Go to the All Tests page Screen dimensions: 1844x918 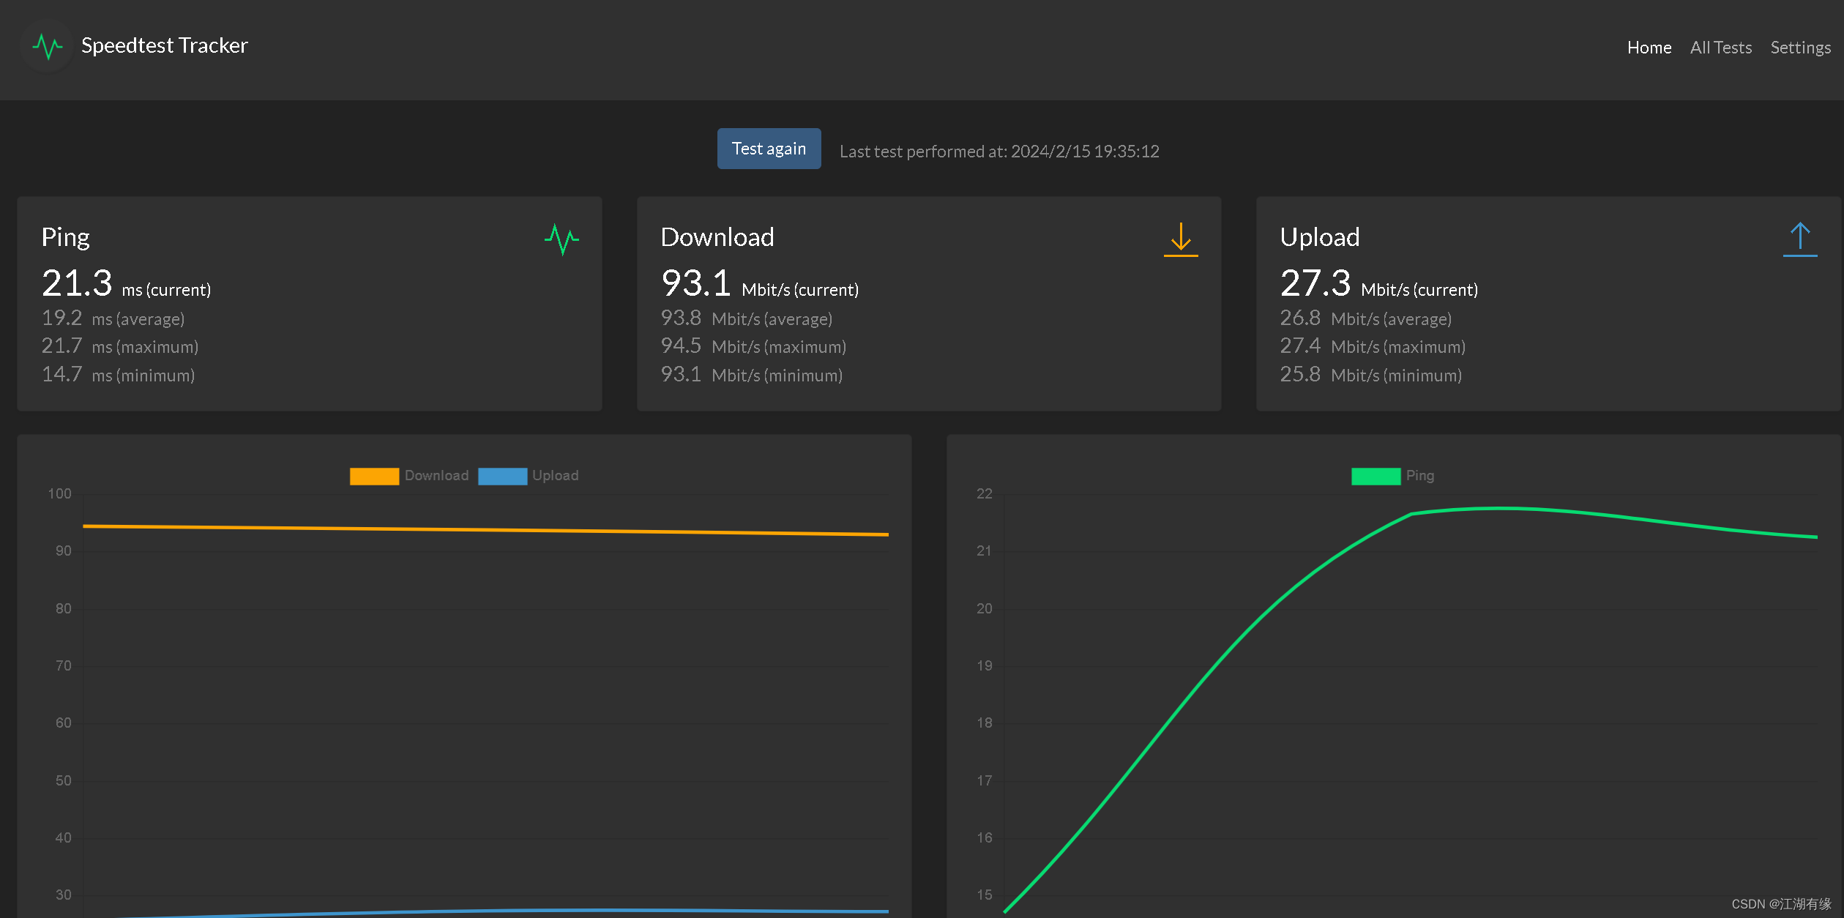pos(1720,48)
